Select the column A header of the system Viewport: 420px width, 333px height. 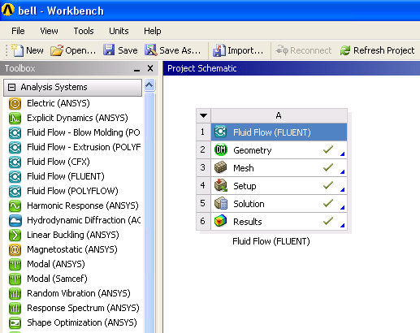point(279,115)
